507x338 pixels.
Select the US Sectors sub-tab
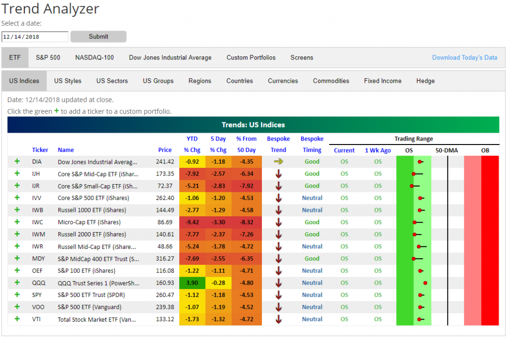(x=112, y=81)
